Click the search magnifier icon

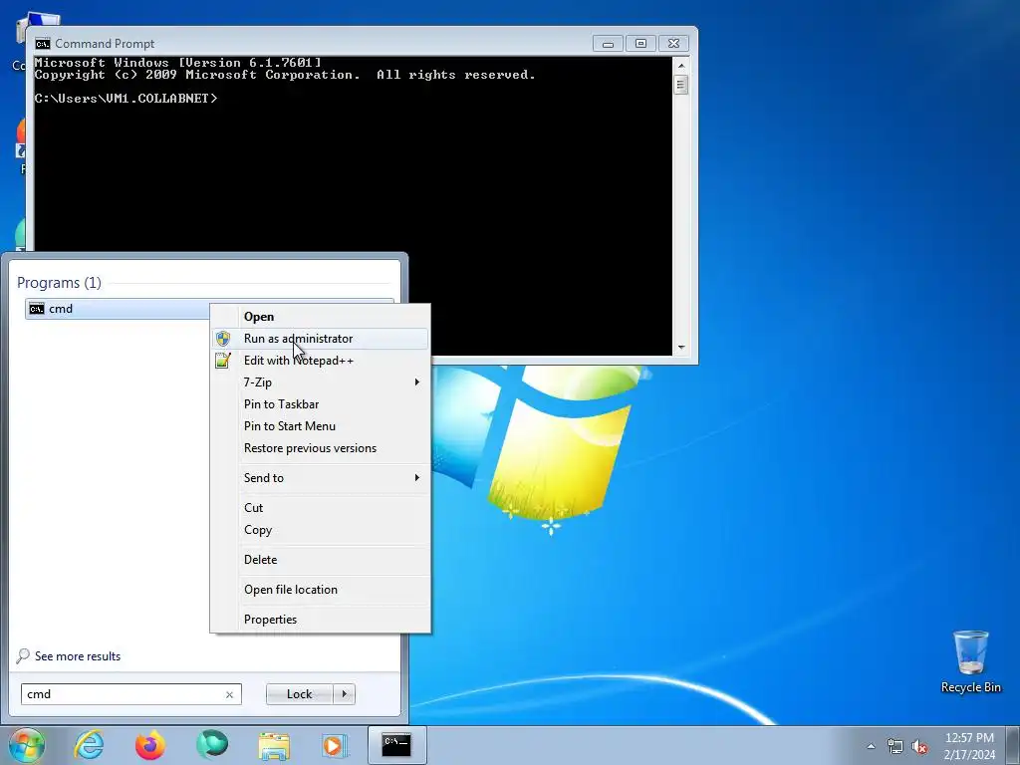coord(23,655)
